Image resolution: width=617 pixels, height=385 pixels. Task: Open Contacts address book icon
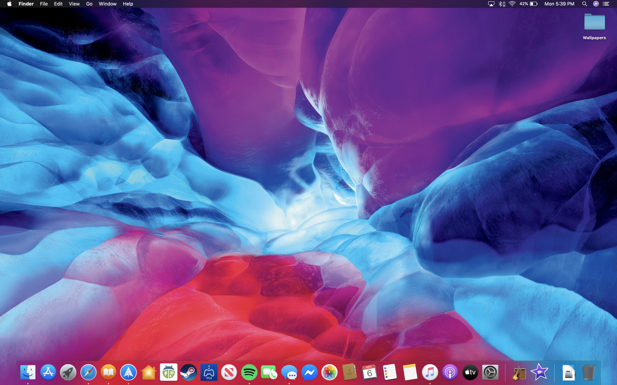click(x=350, y=372)
